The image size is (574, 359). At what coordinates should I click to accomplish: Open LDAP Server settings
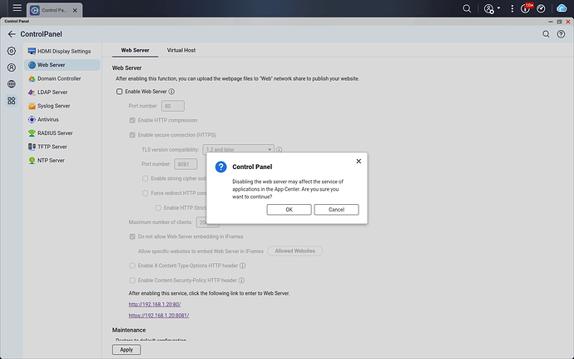62,92
